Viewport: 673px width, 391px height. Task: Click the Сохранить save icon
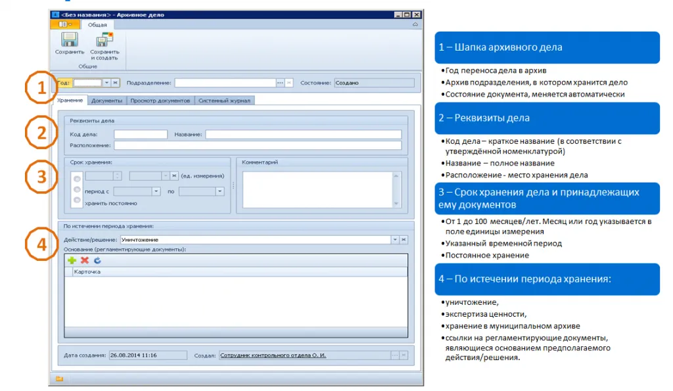pos(69,40)
